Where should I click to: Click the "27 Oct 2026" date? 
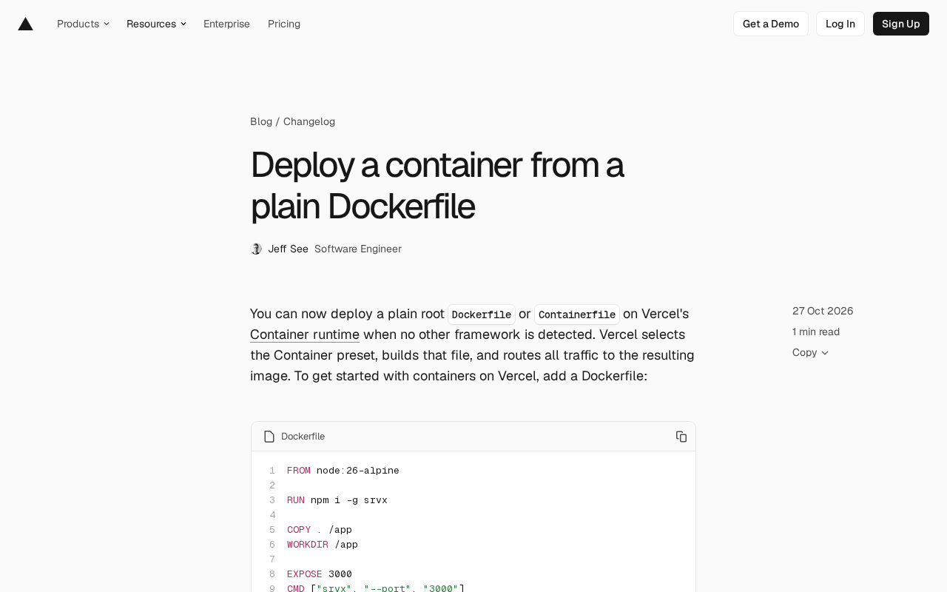[x=823, y=311]
